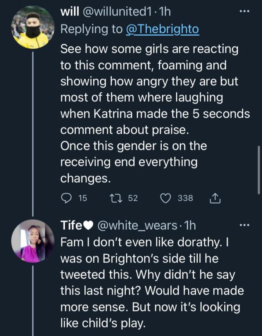Click the display name "will"
Image resolution: width=262 pixels, height=336 pixels.
pos(70,12)
